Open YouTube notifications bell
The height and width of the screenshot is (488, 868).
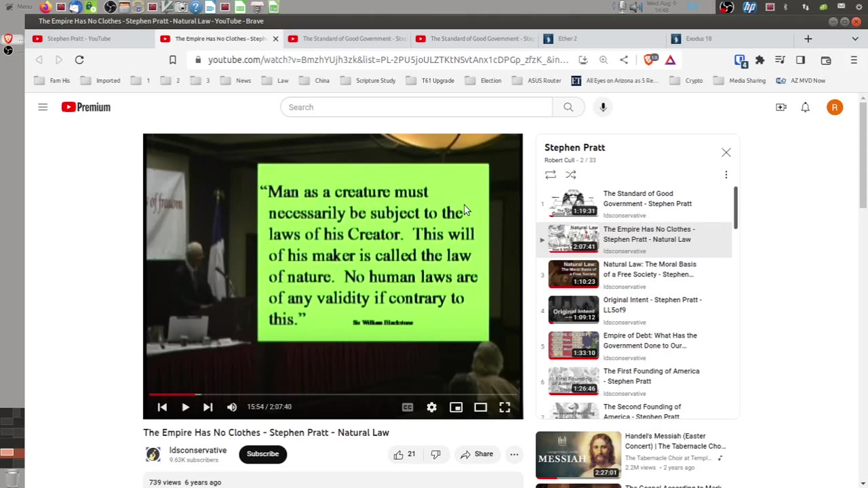[x=805, y=107]
